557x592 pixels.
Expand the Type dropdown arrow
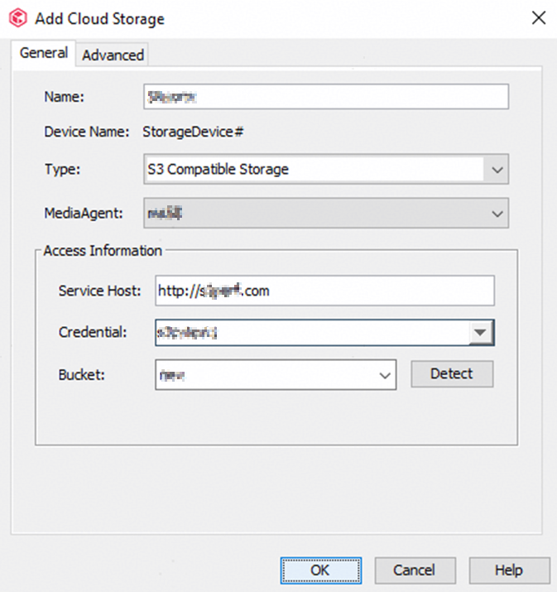(x=497, y=169)
